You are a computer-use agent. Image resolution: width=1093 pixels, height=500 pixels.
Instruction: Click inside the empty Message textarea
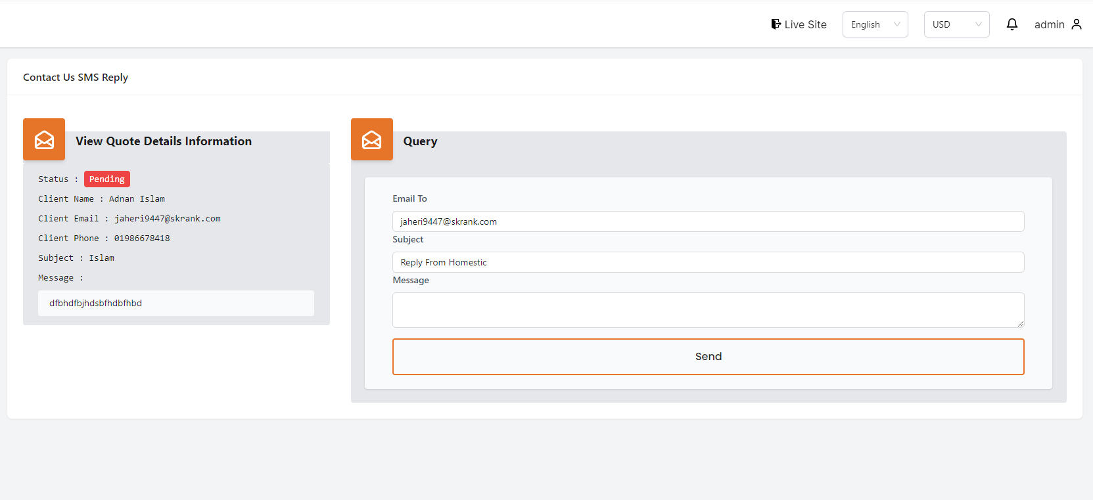[708, 309]
